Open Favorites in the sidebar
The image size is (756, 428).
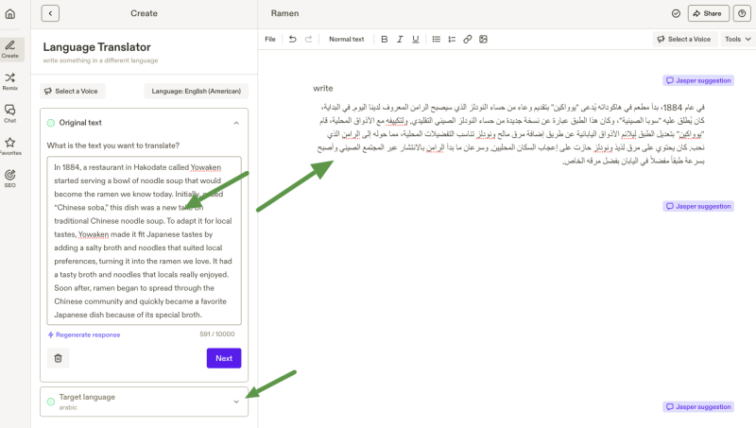[x=10, y=146]
